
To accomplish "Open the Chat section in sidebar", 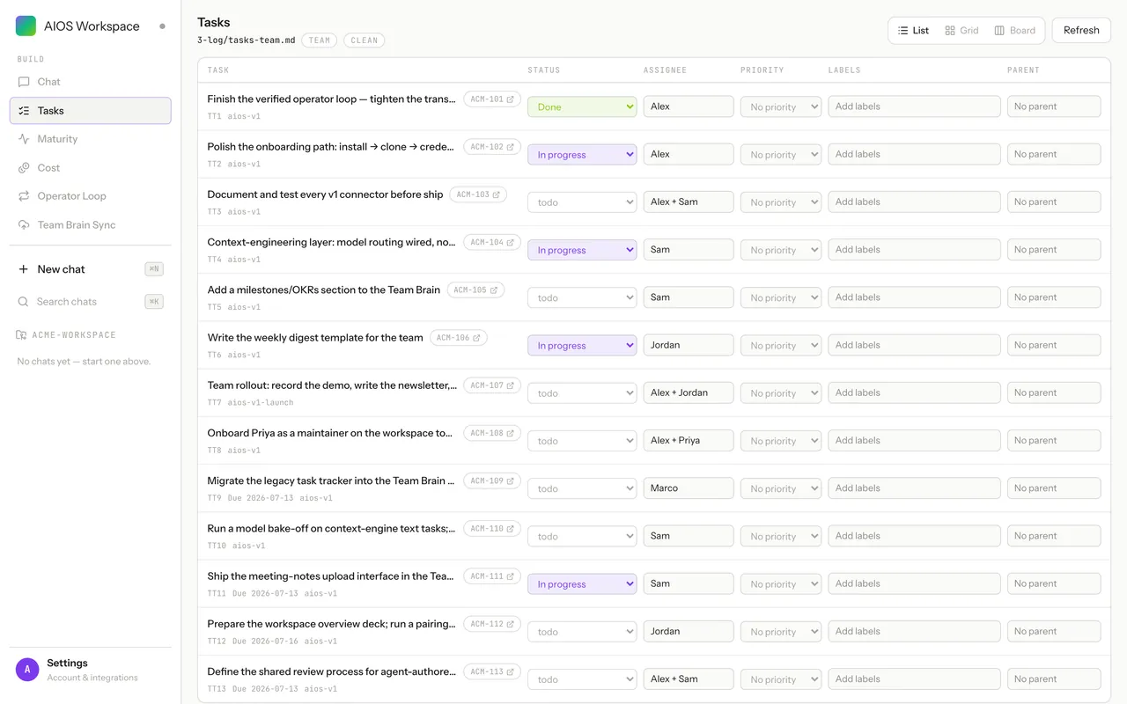I will [90, 82].
